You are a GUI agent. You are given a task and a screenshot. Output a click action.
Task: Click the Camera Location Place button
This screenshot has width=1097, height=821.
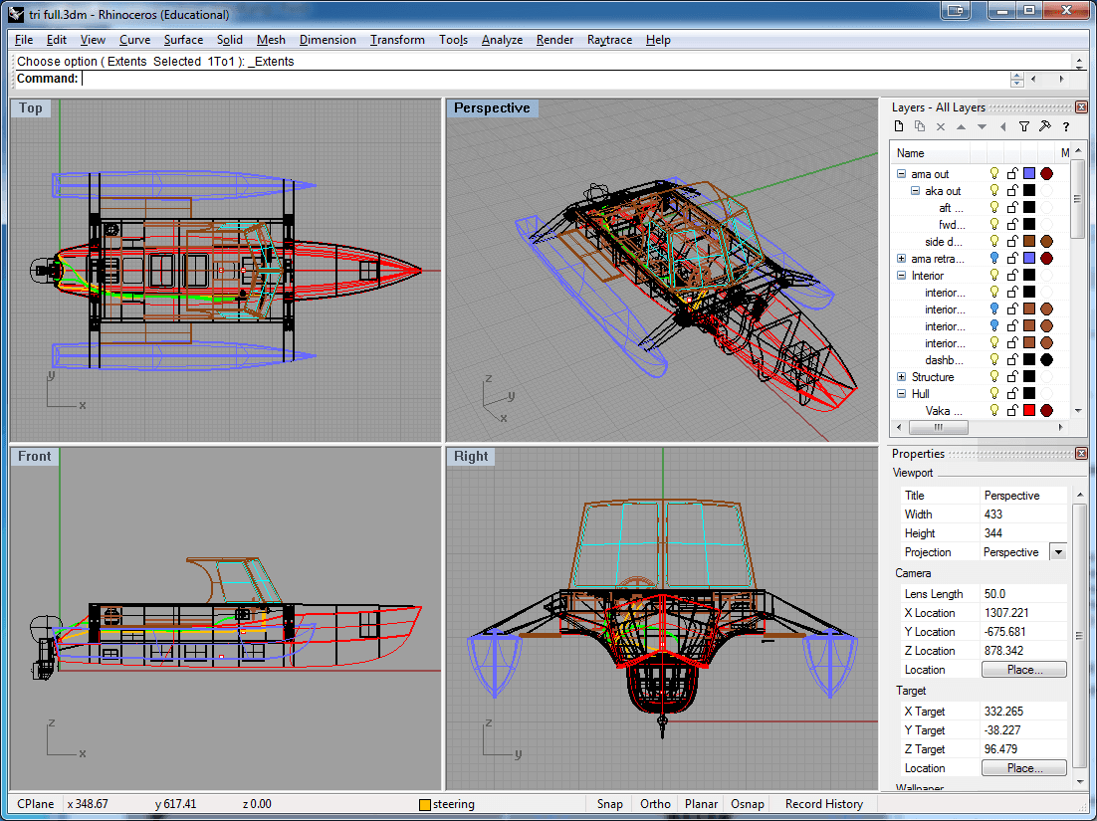(x=1023, y=670)
